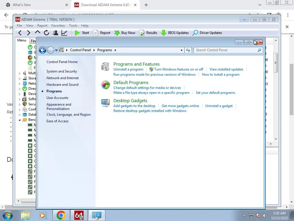
Task: Open Chrome from taskbar
Action: point(61,215)
